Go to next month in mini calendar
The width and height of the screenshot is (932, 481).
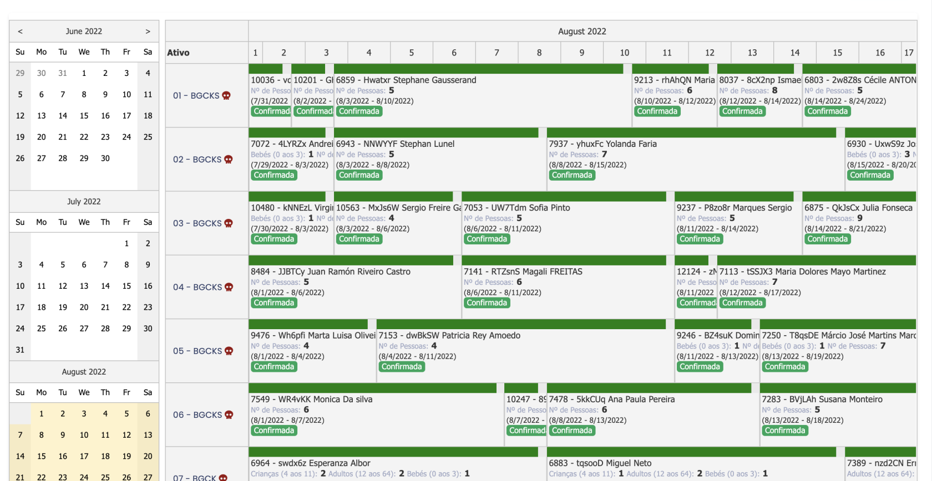[x=148, y=32]
